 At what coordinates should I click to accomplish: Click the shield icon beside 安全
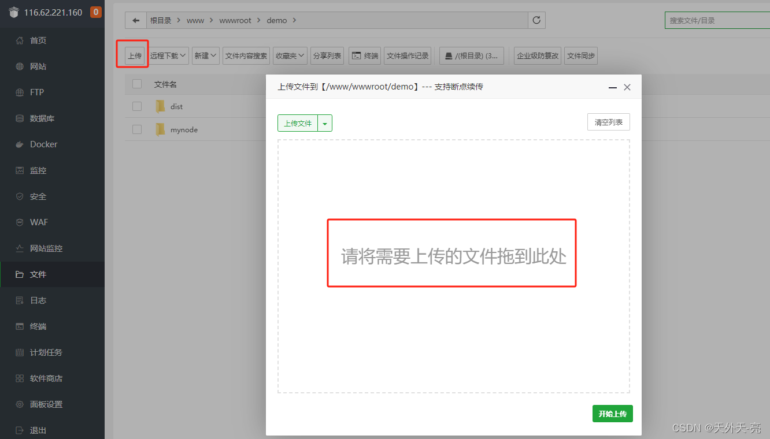coord(20,196)
